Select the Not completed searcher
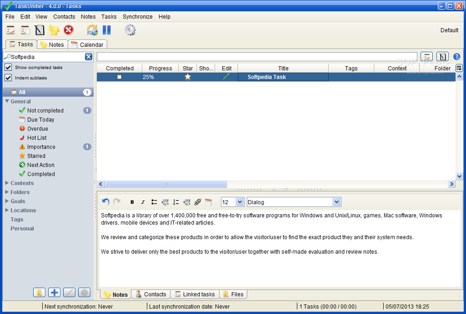This screenshot has width=466, height=314. point(45,111)
